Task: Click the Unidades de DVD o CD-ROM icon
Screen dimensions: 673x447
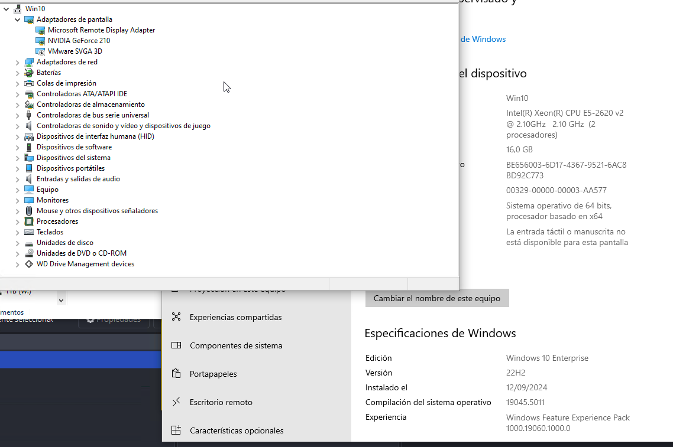Action: [29, 253]
